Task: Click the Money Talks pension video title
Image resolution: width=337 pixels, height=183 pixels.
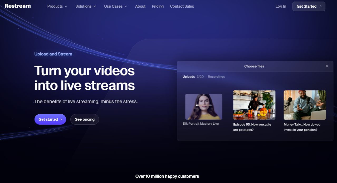Action: tap(302, 127)
